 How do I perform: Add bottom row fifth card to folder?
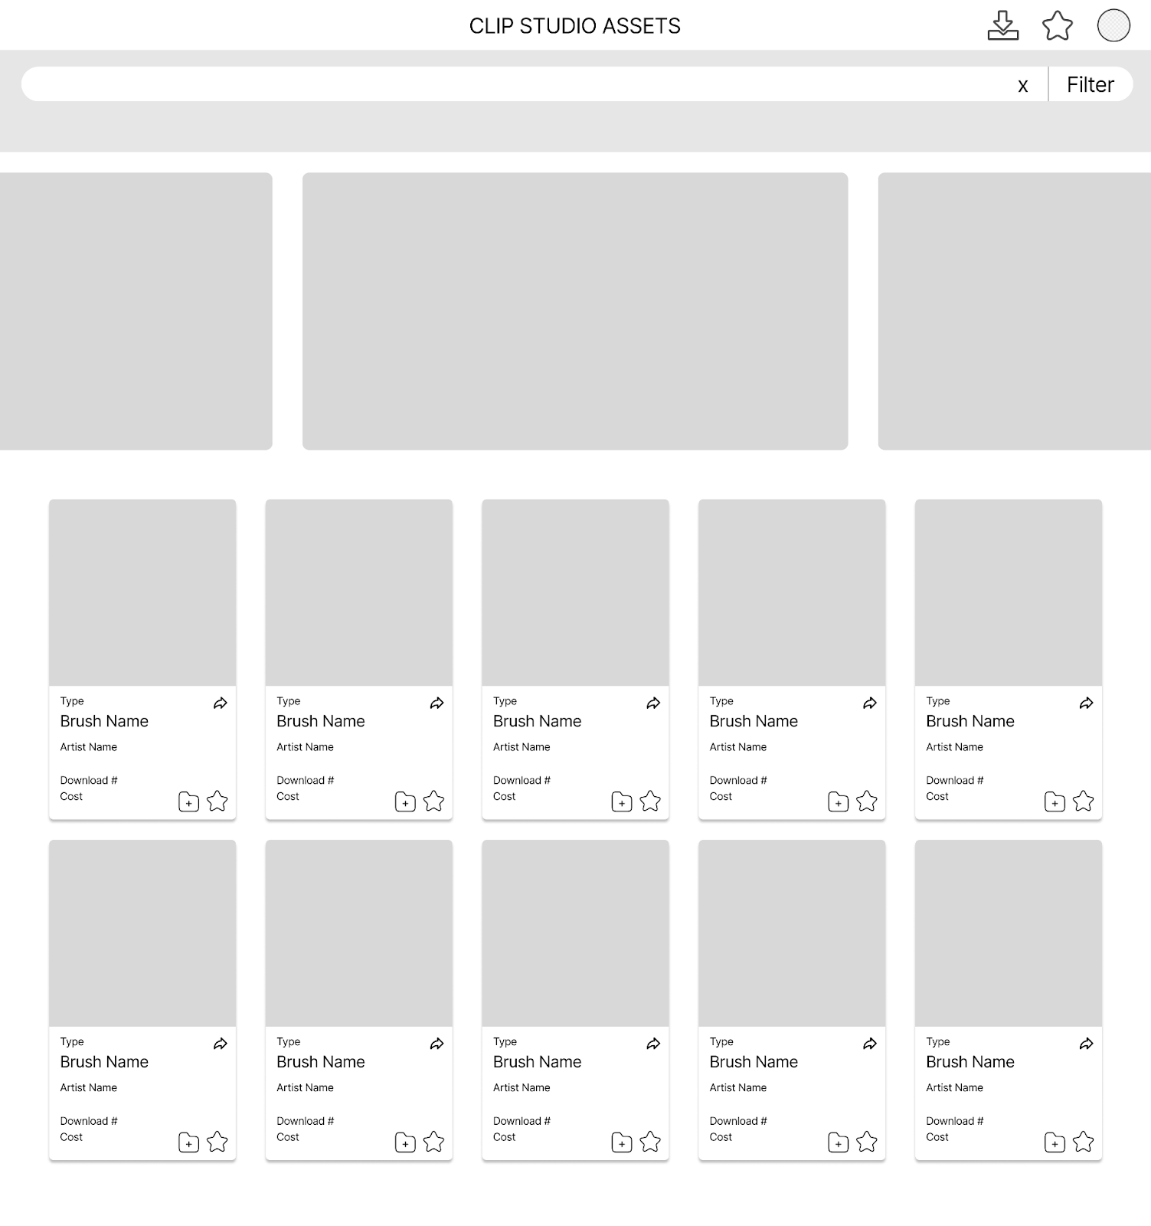[1055, 1142]
